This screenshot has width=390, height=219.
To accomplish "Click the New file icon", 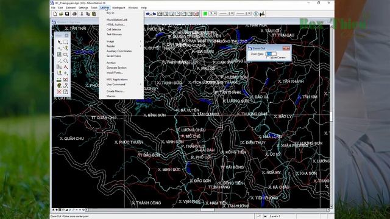I will coord(55,14).
